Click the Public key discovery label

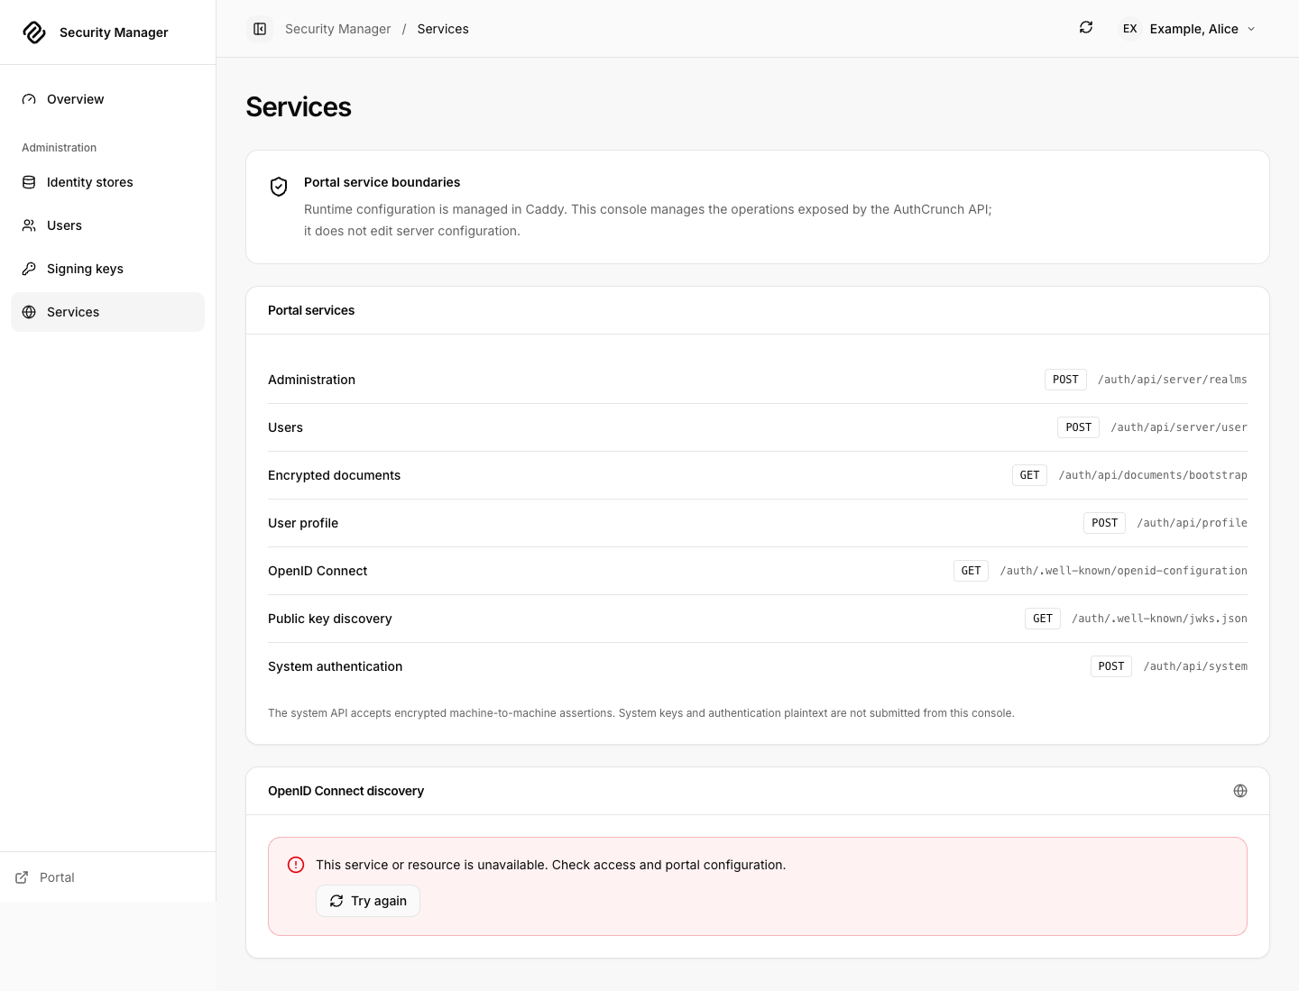click(x=329, y=619)
